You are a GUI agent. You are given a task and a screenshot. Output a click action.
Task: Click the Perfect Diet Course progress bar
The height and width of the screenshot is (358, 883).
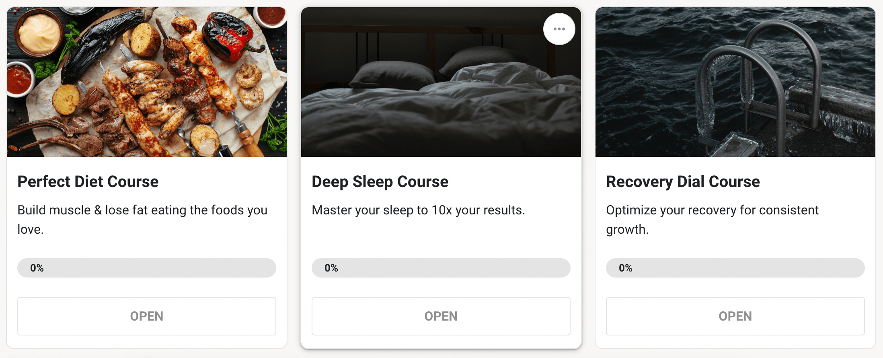[x=147, y=268]
